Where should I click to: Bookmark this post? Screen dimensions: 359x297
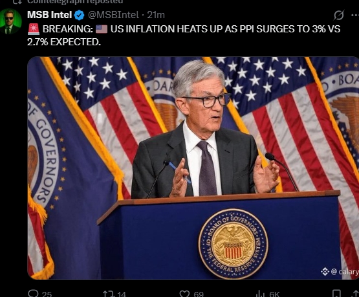[336, 294]
